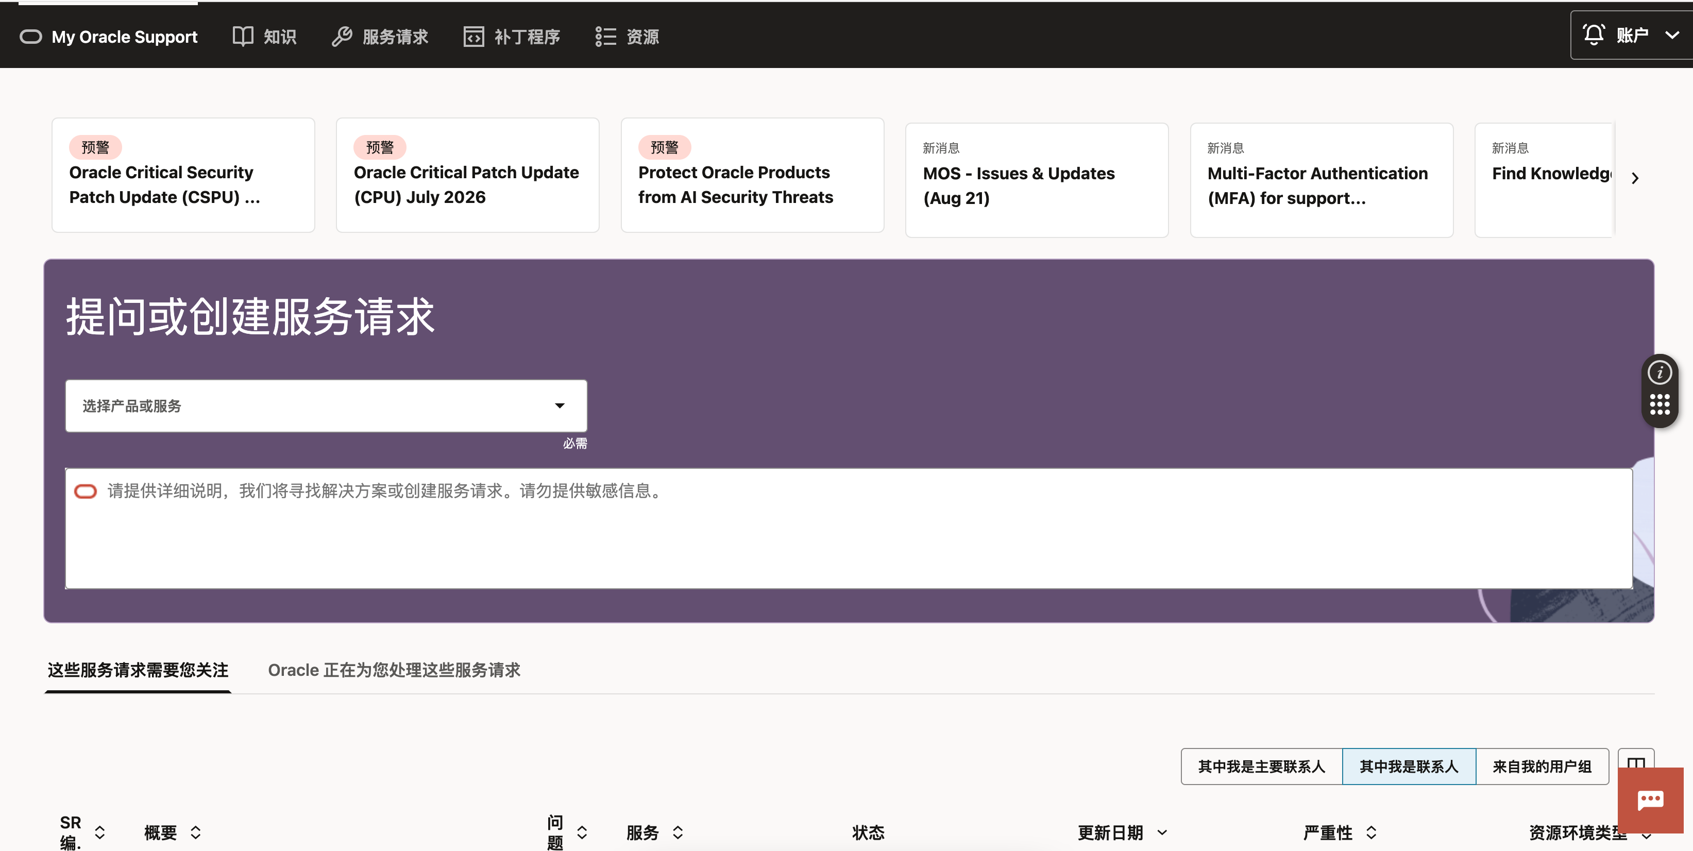Open the 服务请求 menu
The width and height of the screenshot is (1693, 851).
coord(380,37)
